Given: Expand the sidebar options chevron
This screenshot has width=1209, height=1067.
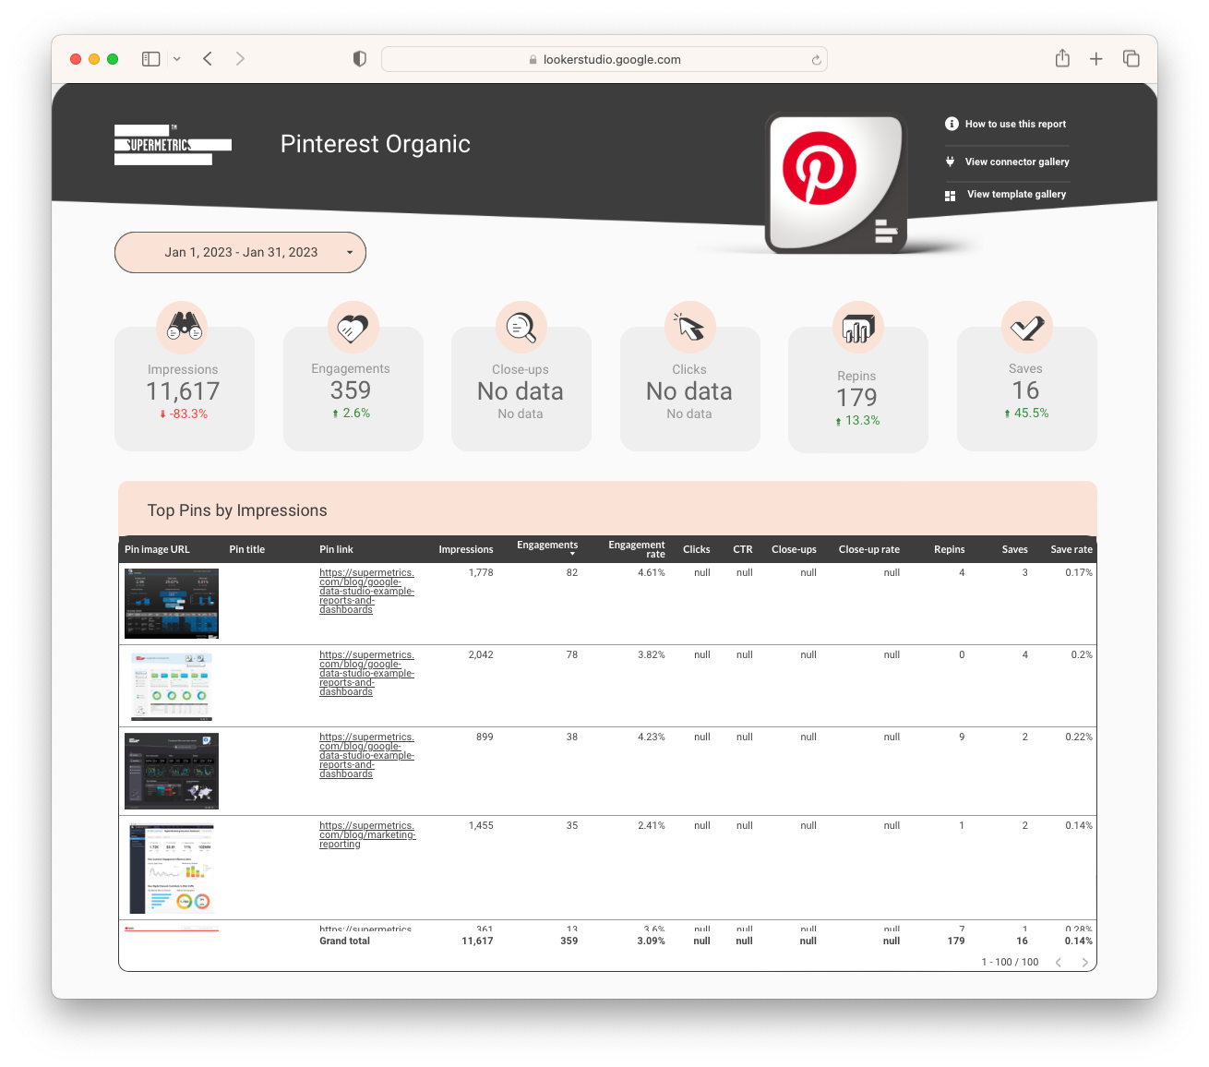Looking at the screenshot, I should point(177,59).
